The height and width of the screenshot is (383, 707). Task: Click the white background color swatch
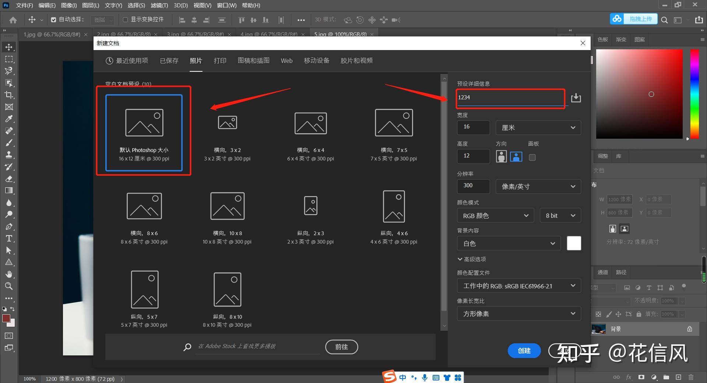point(573,243)
